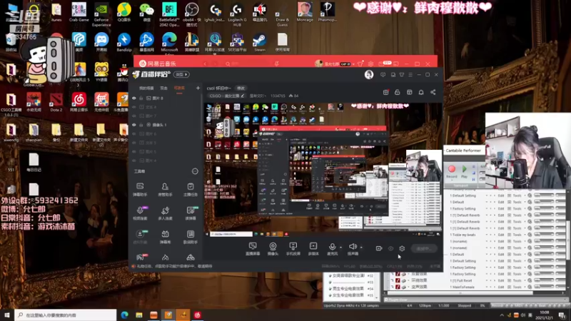
Task: Select Image 8 layer in source list
Action: pyautogui.click(x=166, y=98)
